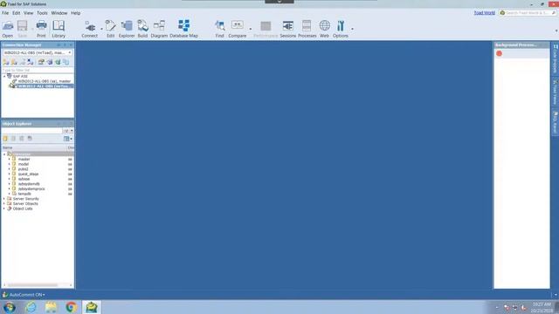The image size is (559, 314).
Task: Click the Background Processes panel title
Action: [515, 44]
